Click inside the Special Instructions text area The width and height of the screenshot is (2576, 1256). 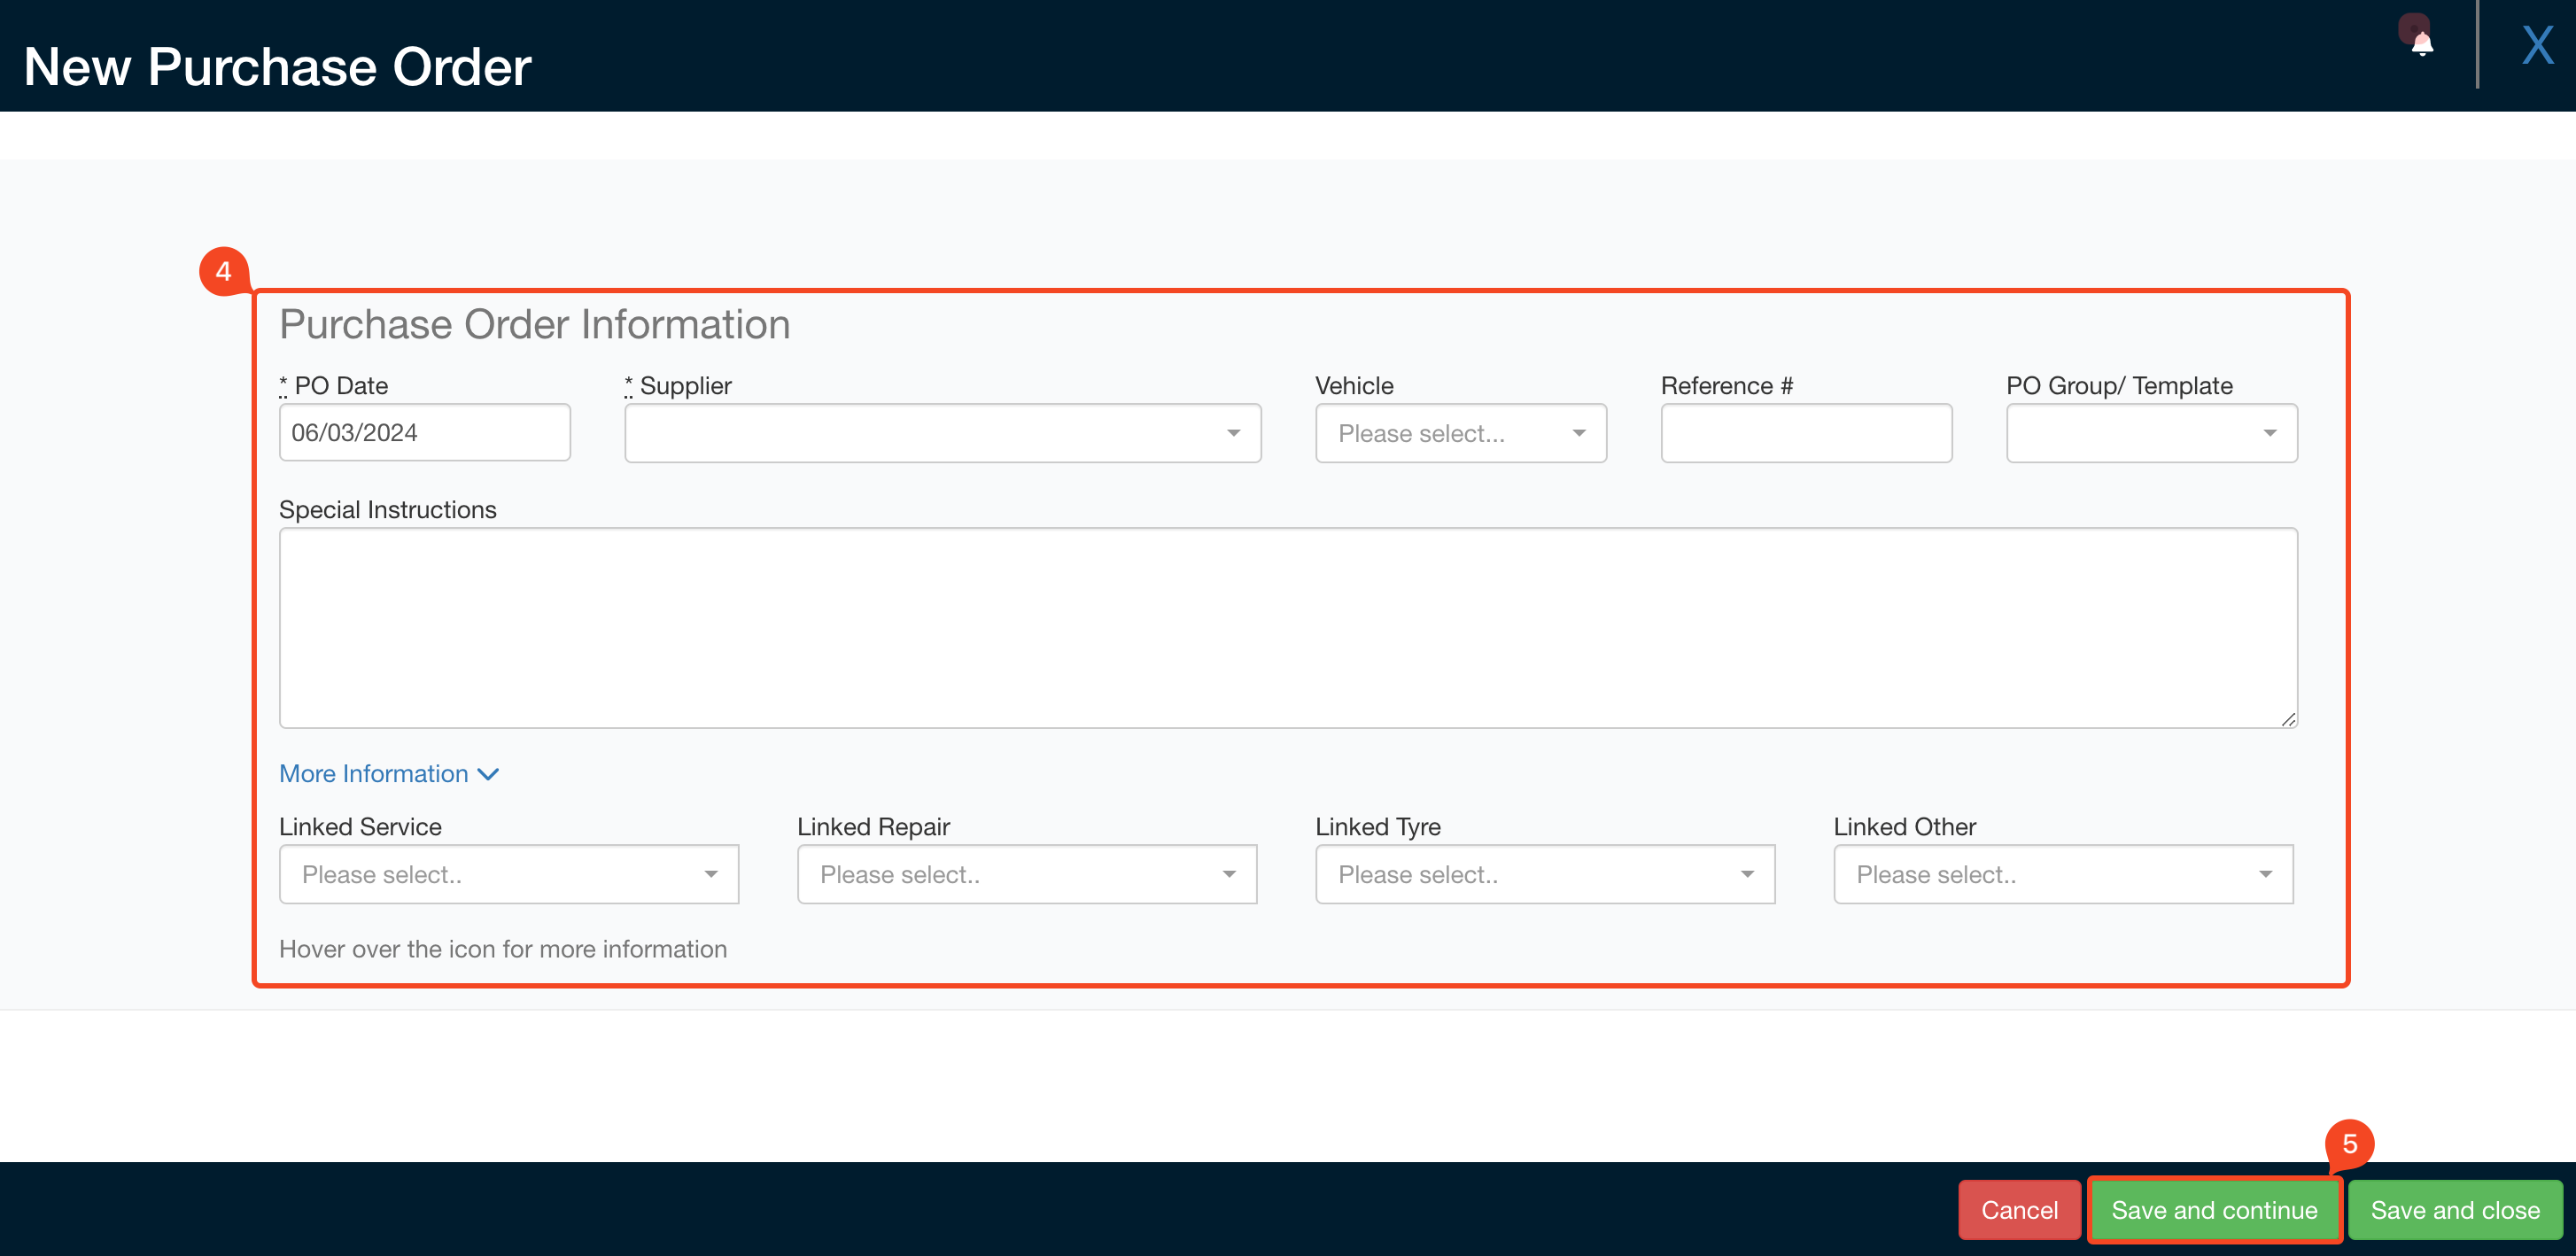(1288, 628)
